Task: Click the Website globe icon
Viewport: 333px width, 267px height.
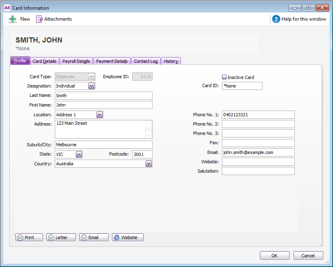Action: pos(117,237)
